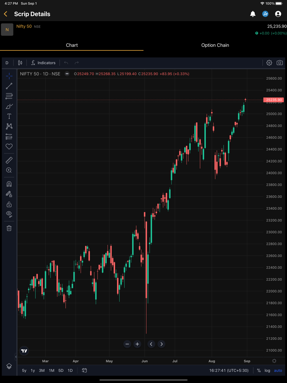Select the Fibonacci retracement tool

pyautogui.click(x=9, y=96)
